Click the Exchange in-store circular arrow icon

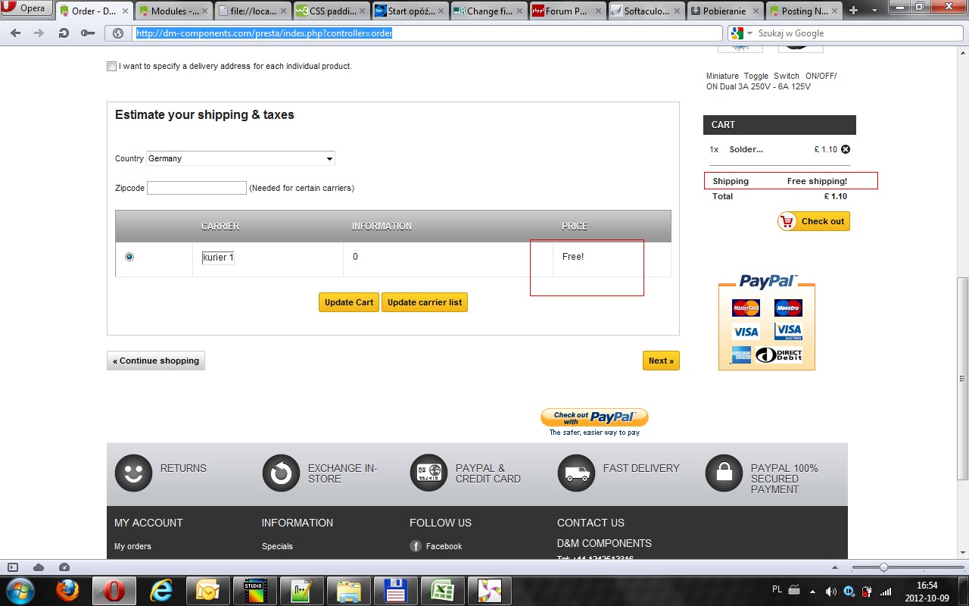tap(281, 473)
